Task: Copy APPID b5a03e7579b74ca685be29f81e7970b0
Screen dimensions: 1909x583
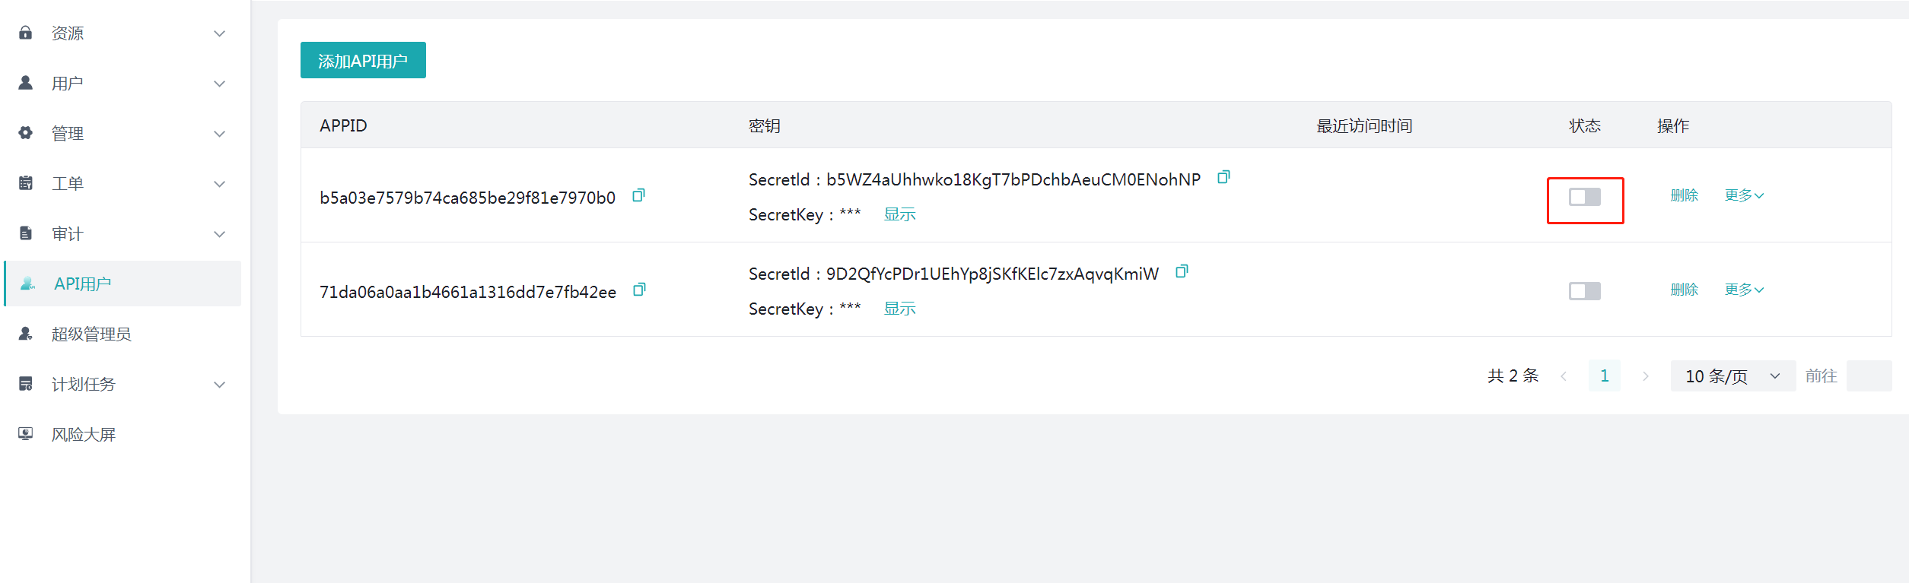Action: pos(638,196)
